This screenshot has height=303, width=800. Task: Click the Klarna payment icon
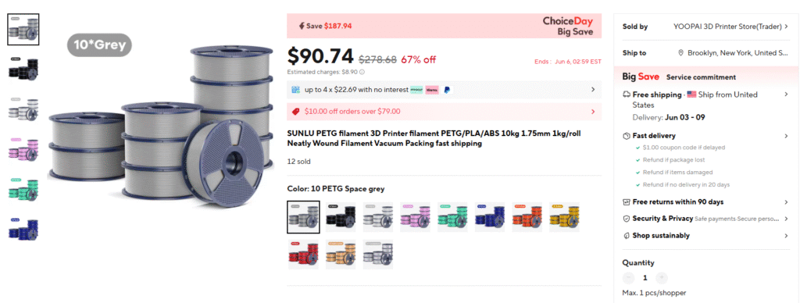pyautogui.click(x=431, y=90)
